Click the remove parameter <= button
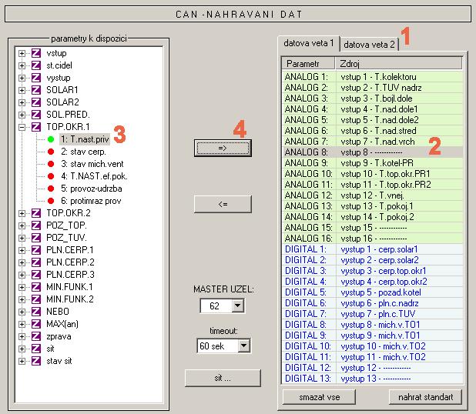Viewport: 476px width, 414px height. point(223,204)
